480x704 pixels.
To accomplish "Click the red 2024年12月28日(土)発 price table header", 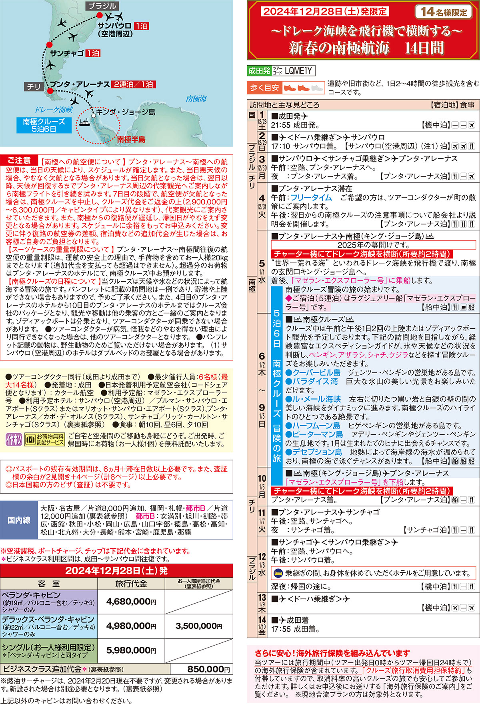I will coord(116,570).
